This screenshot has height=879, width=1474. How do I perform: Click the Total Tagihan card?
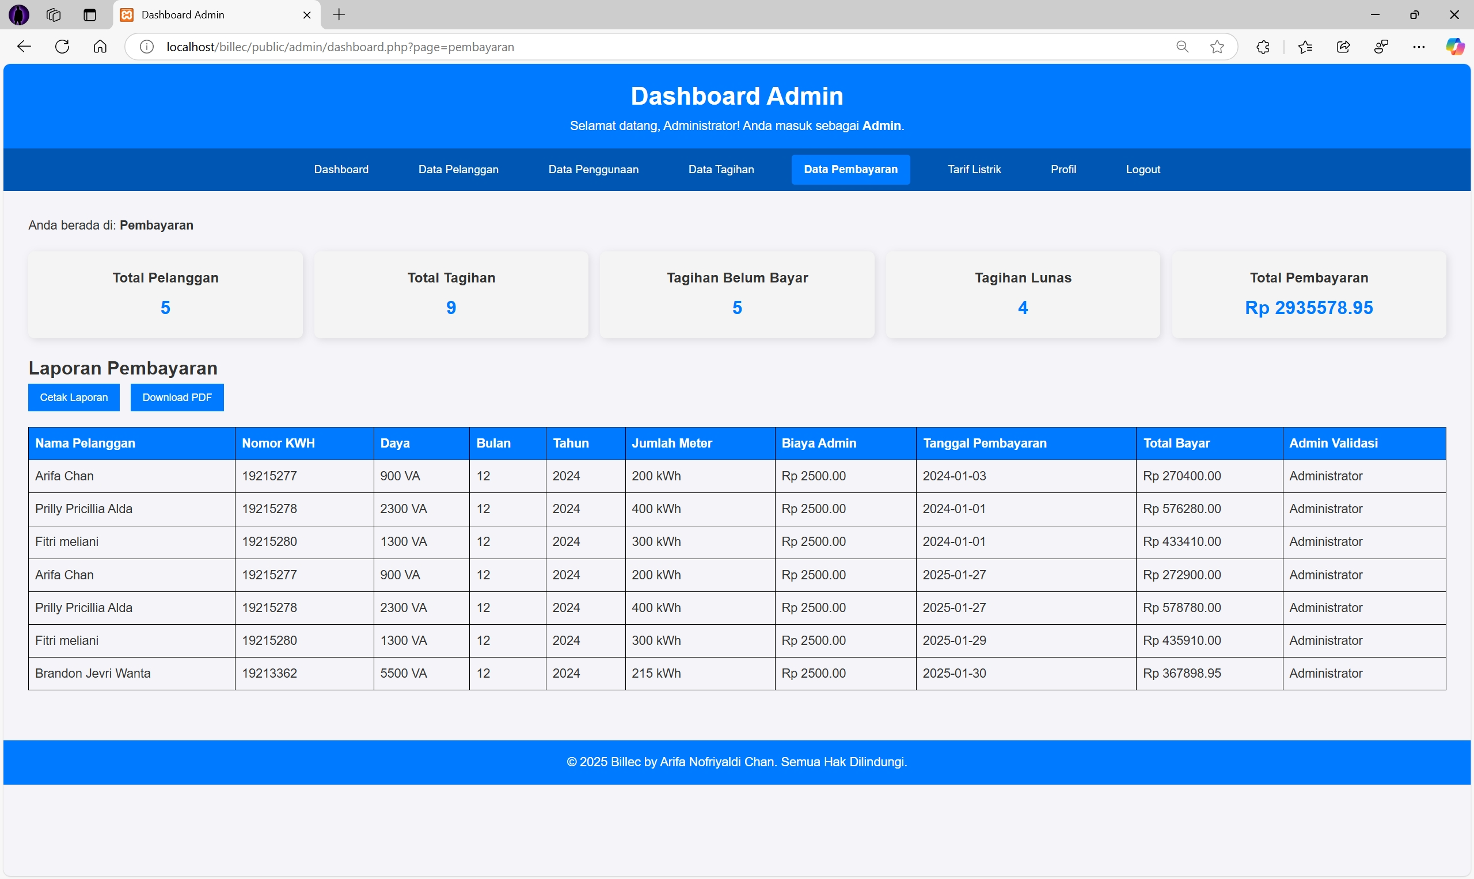click(x=451, y=295)
